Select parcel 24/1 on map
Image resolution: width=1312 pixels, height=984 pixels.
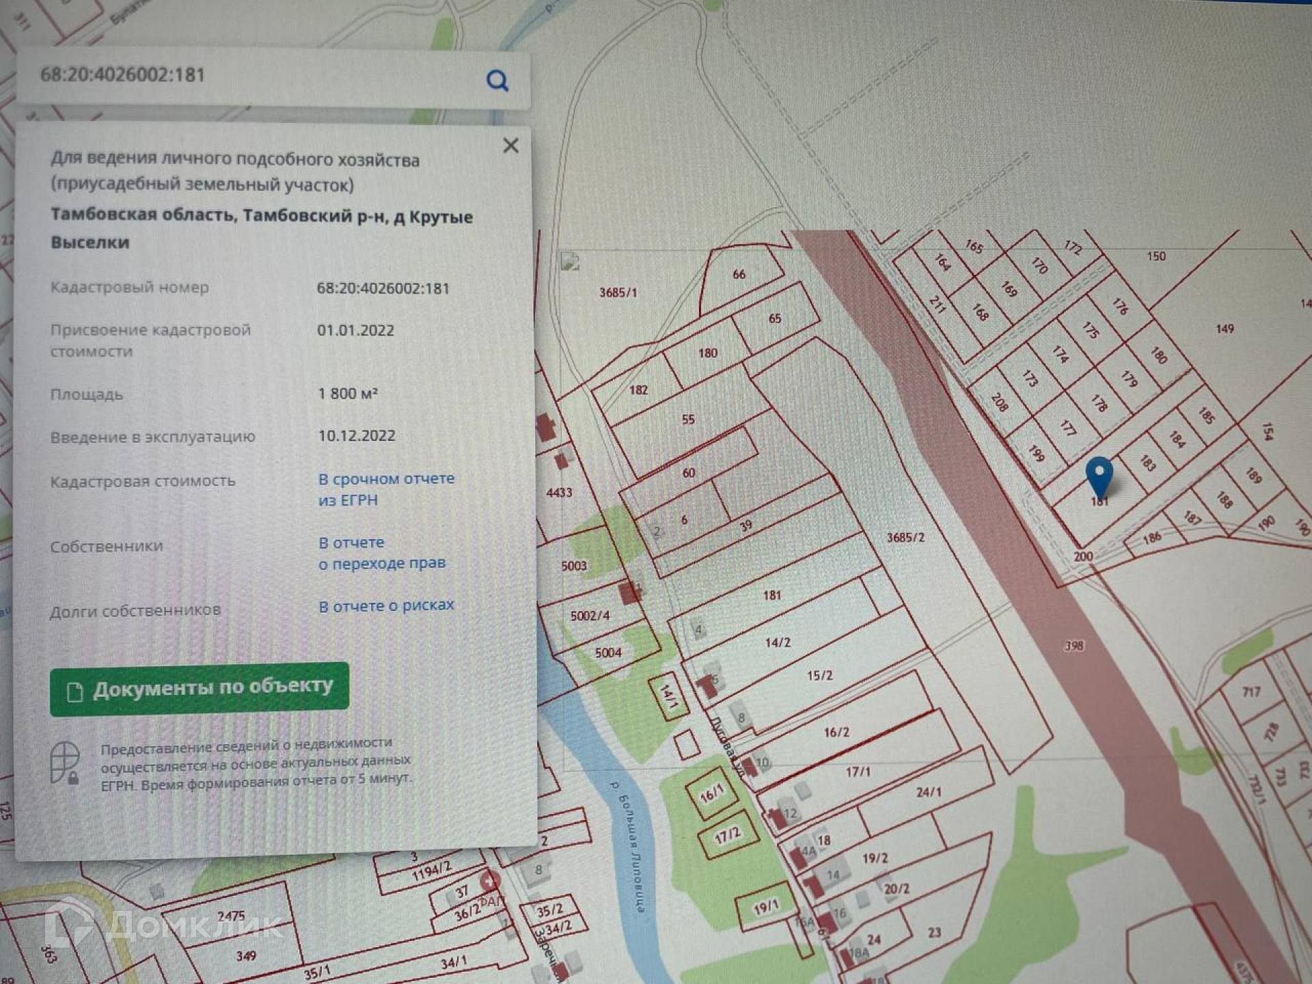(928, 792)
